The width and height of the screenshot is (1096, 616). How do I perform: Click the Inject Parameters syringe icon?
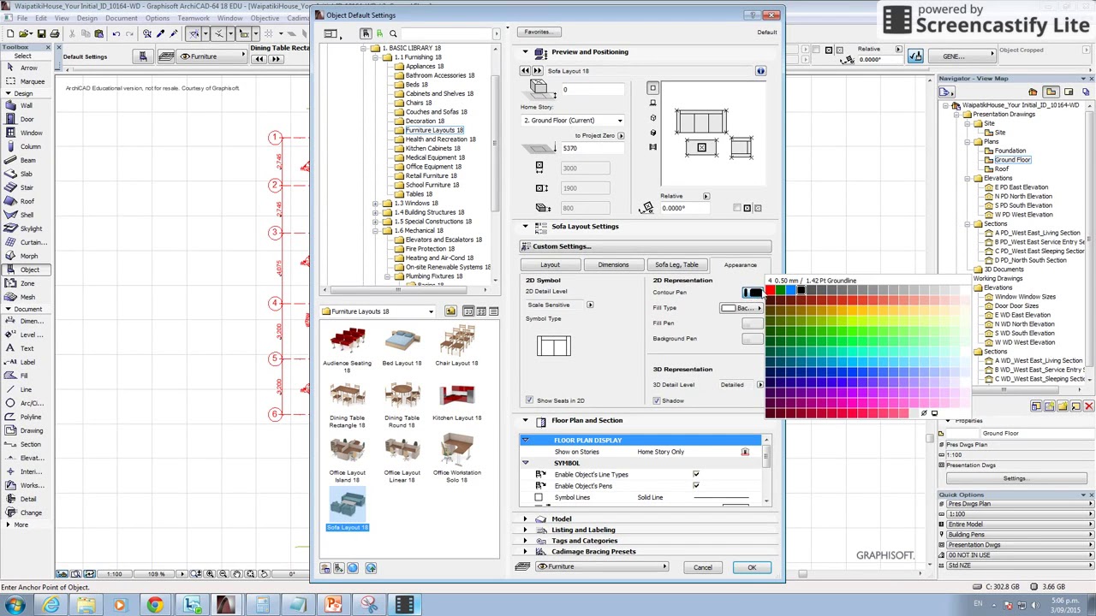172,33
